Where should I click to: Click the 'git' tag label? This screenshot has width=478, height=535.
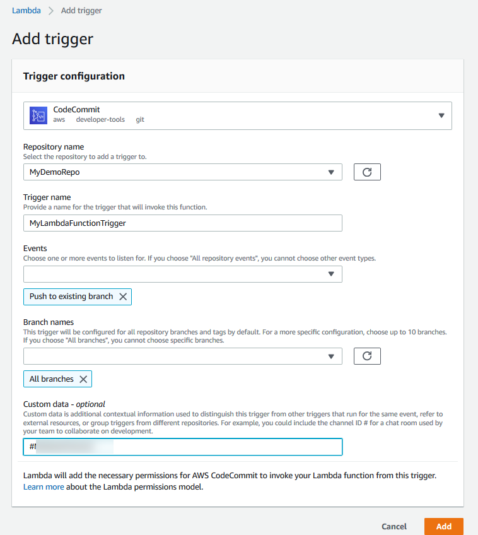pyautogui.click(x=139, y=119)
